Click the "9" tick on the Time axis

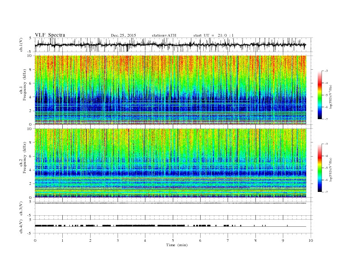283,240
